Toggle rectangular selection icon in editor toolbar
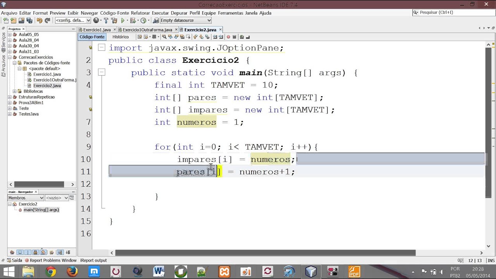The image size is (496, 279). (x=188, y=37)
